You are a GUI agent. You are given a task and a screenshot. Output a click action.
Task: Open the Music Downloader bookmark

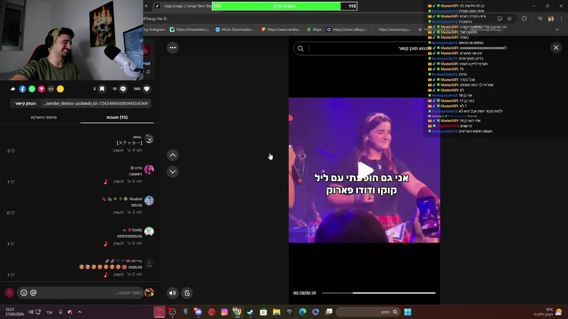click(x=235, y=30)
